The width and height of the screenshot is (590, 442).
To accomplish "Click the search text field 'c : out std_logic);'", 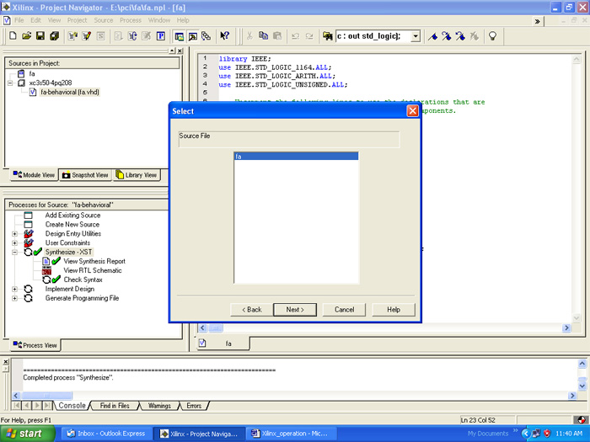I will point(373,36).
